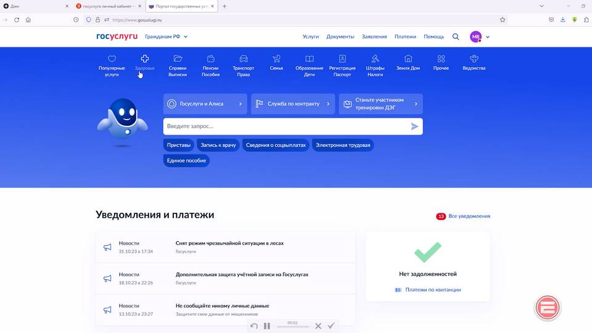Image resolution: width=592 pixels, height=333 pixels.
Task: Click the Платежи по квитанции link
Action: point(433,290)
